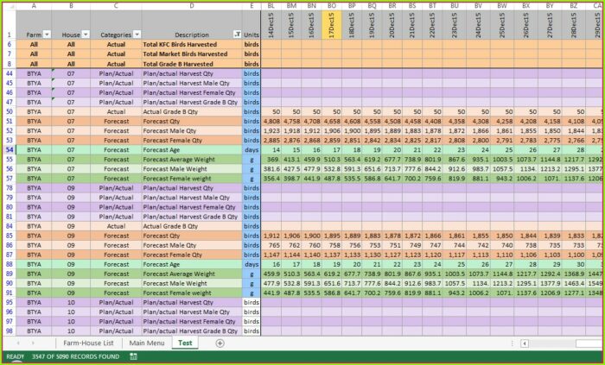Open the active Description filter dropdown
This screenshot has height=365, width=605.
tap(238, 35)
